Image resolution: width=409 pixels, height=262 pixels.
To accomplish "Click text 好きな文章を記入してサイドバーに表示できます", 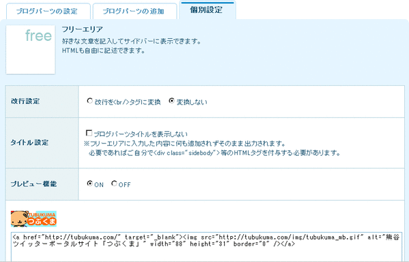I will (x=132, y=41).
